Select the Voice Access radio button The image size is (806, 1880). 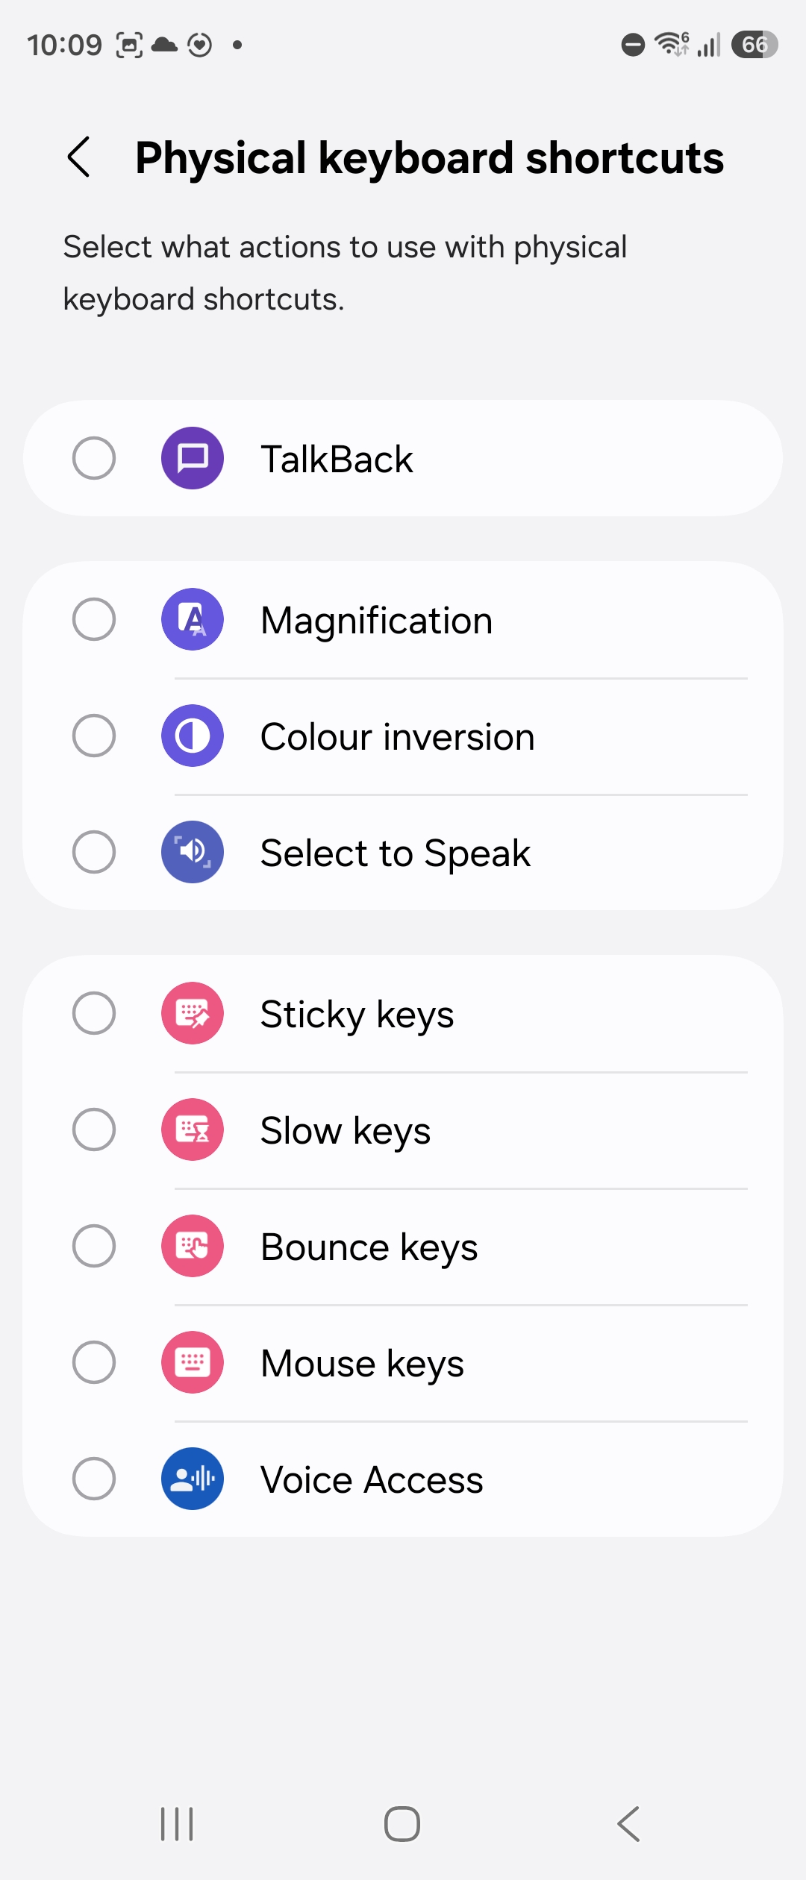click(x=94, y=1479)
